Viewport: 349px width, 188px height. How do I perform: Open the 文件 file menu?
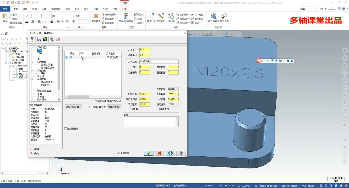click(5, 9)
